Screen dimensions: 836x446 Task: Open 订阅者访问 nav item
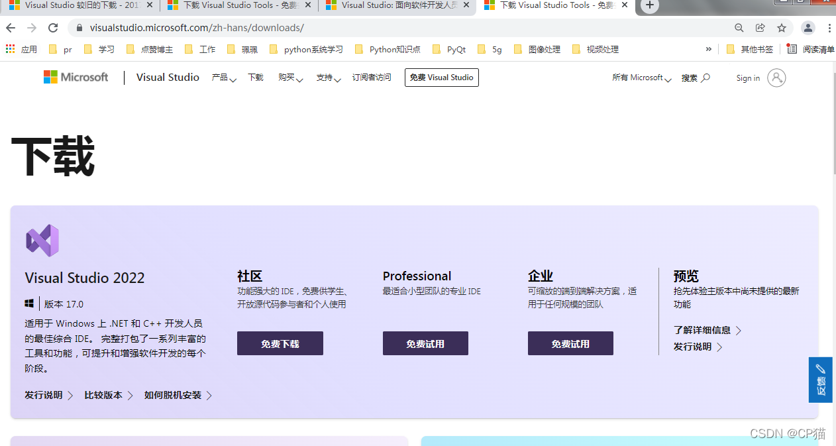click(372, 78)
